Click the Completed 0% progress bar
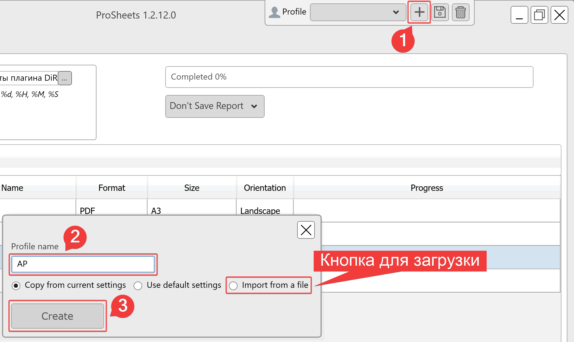The width and height of the screenshot is (574, 342). (x=349, y=77)
